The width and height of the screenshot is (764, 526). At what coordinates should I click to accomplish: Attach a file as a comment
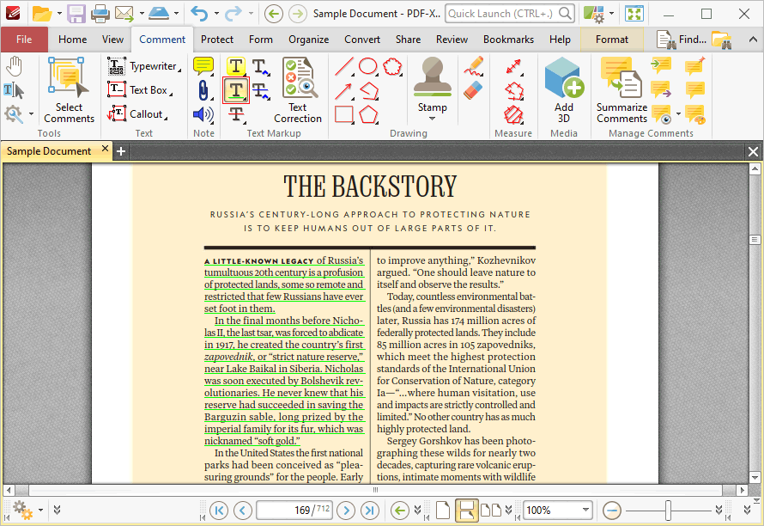click(203, 89)
